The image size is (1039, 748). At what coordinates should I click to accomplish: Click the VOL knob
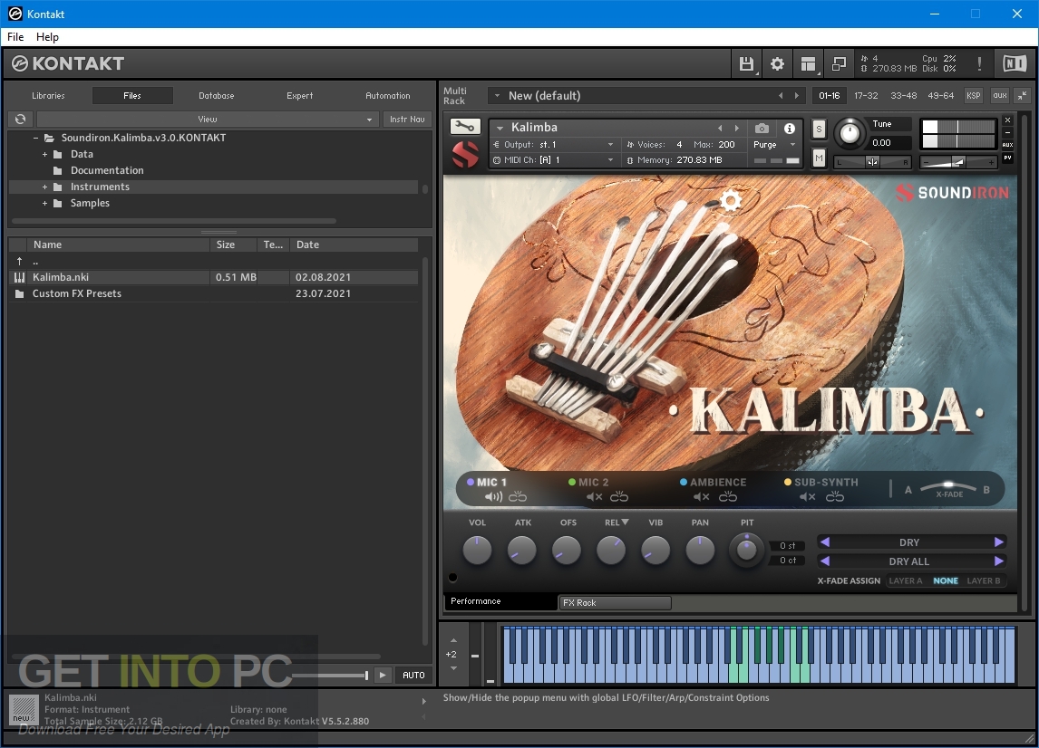coord(477,550)
